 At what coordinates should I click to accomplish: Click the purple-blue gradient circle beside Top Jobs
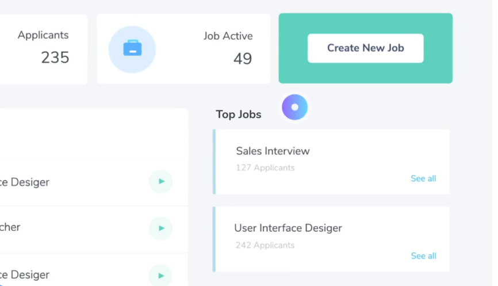click(x=295, y=107)
